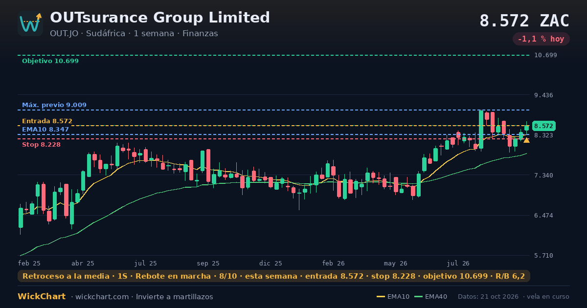Select the OUTsurance Group Limited title

coord(160,18)
